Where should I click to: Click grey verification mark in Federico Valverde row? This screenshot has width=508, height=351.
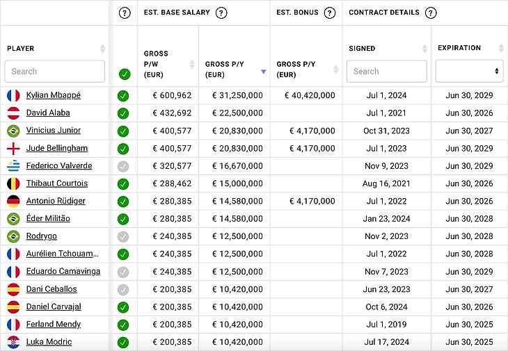pyautogui.click(x=123, y=166)
